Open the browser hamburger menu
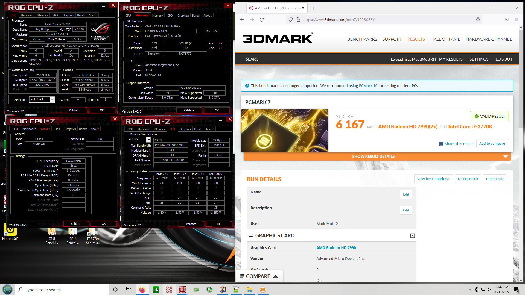The image size is (525, 295). click(x=517, y=20)
